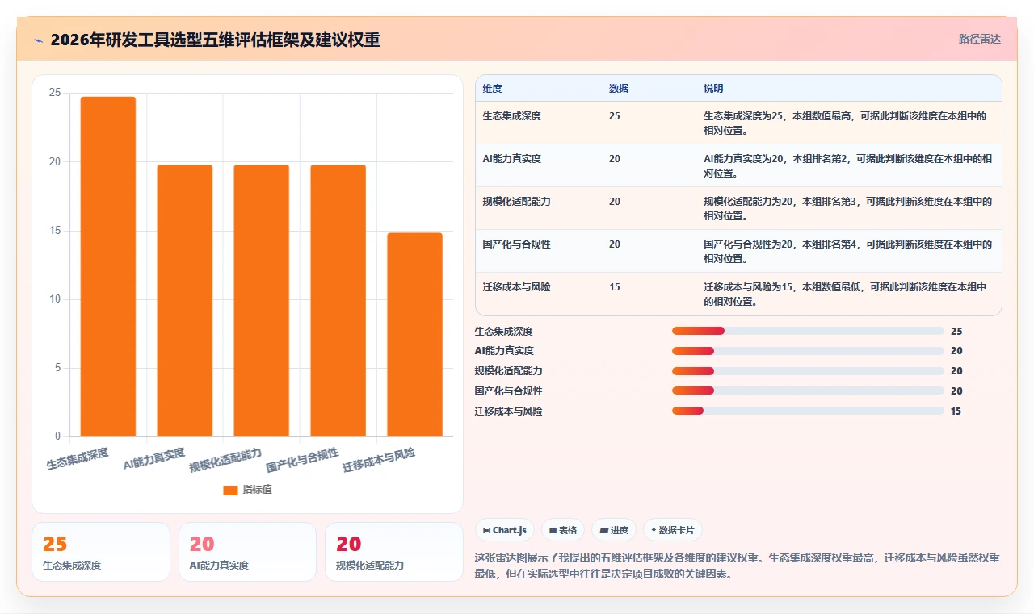Screen dimensions: 1034x614
Task: Click value 25 in the table's 数据 column
Action: tap(615, 116)
